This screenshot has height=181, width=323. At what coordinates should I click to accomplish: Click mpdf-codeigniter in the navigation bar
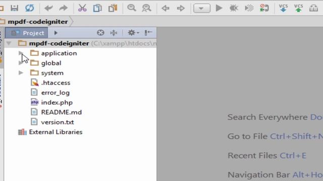click(38, 22)
